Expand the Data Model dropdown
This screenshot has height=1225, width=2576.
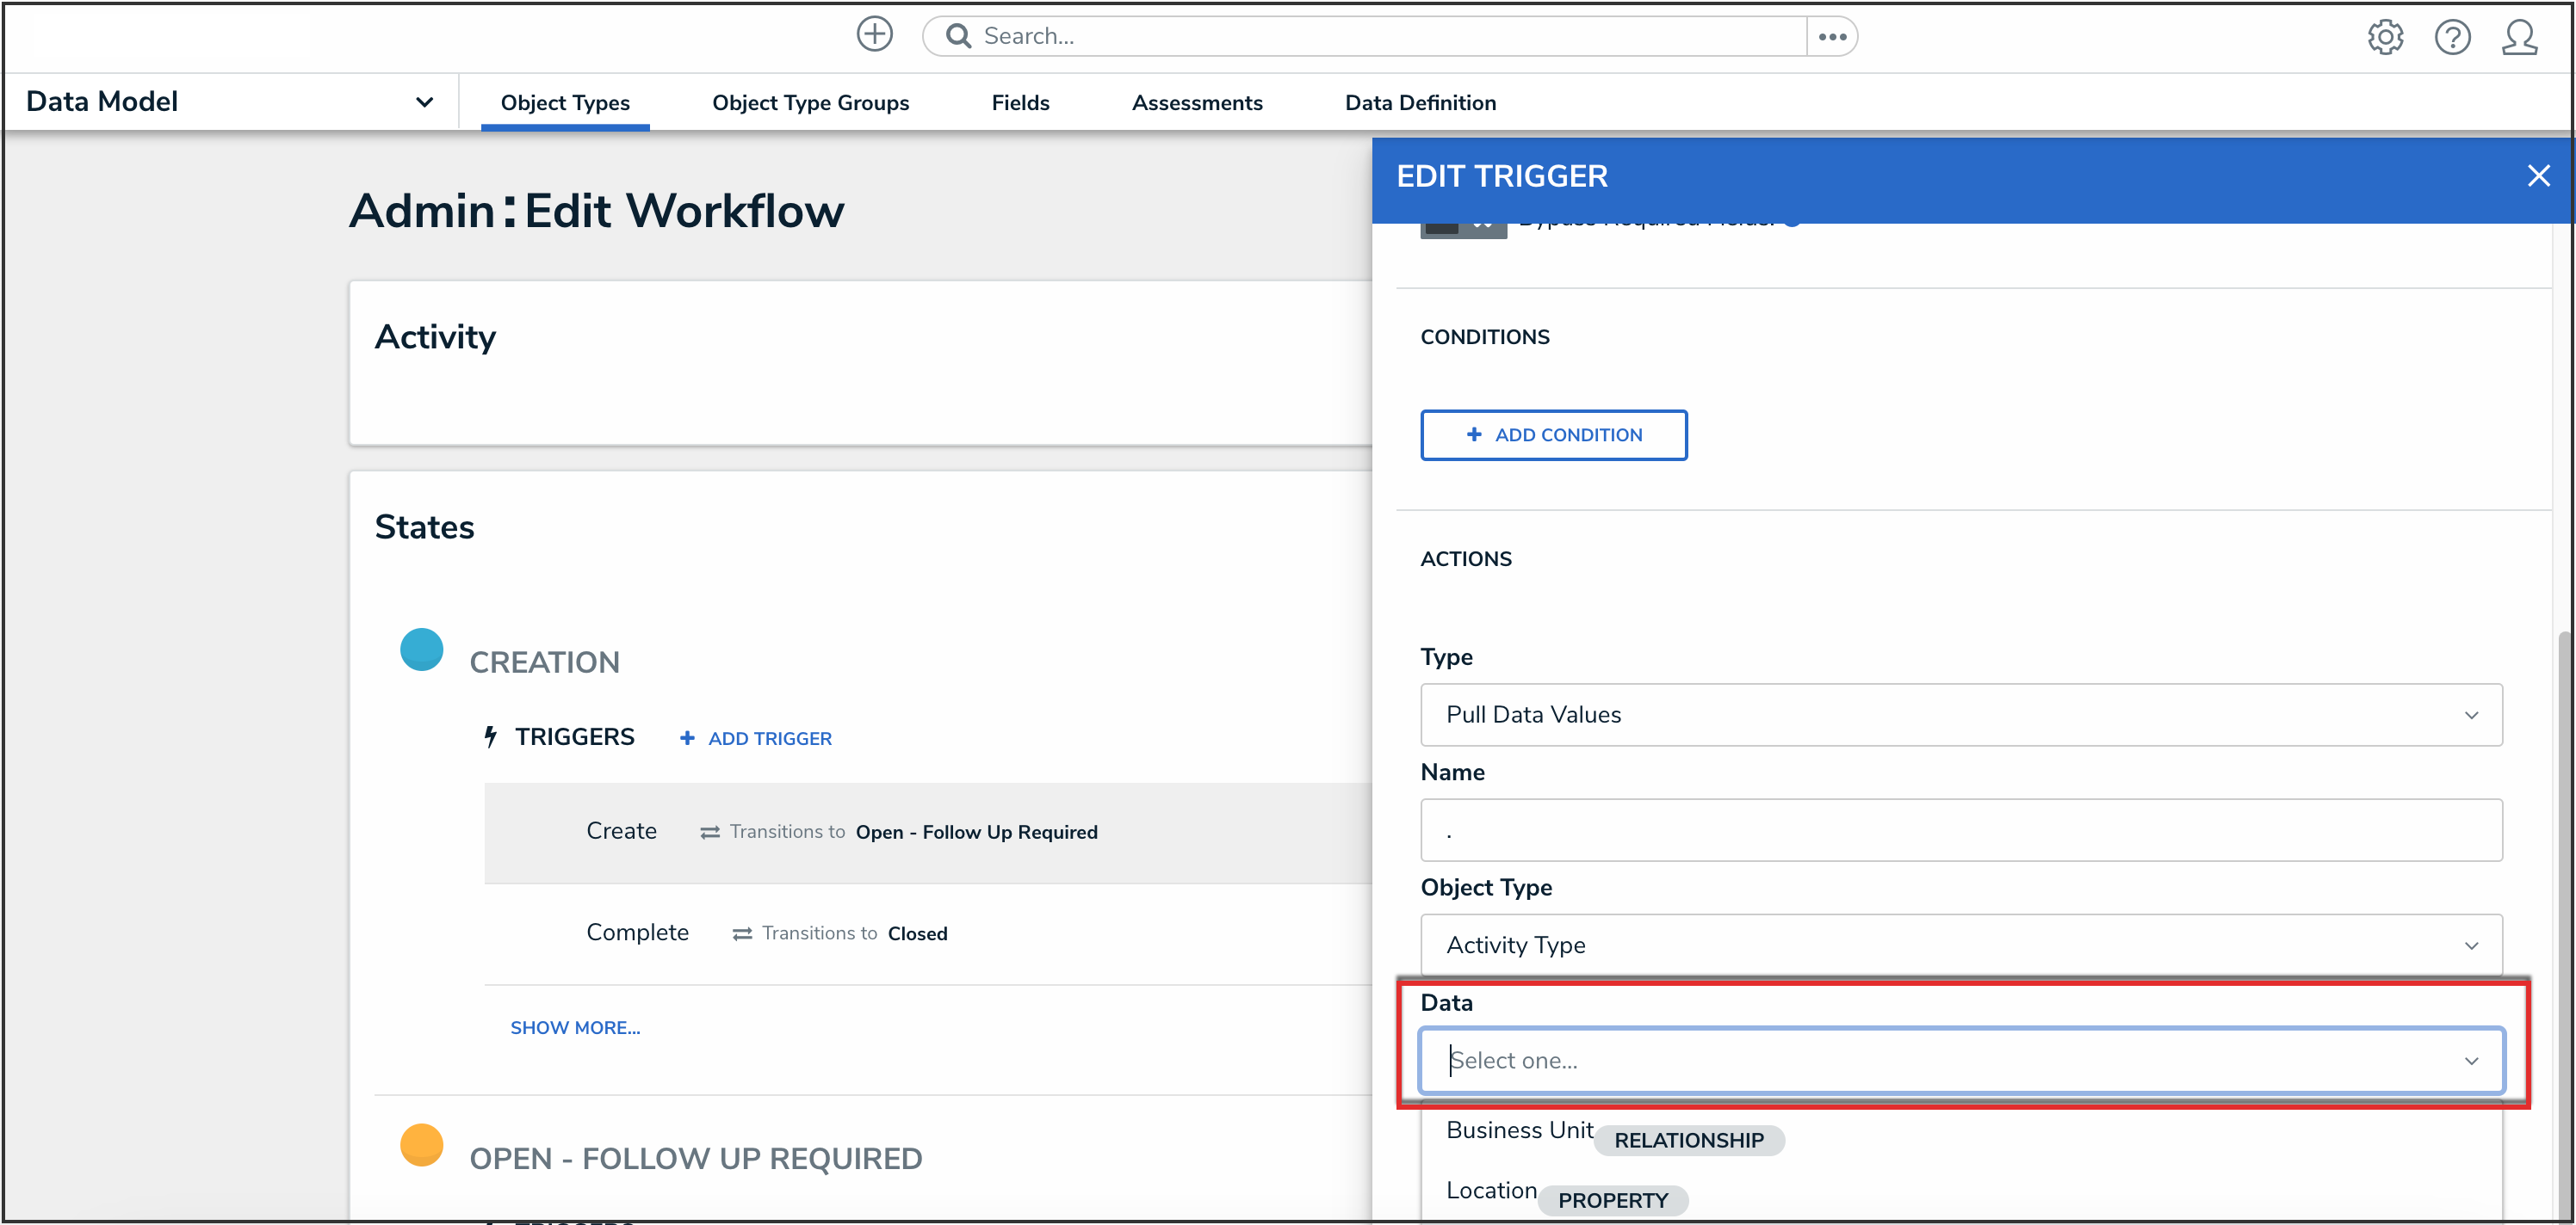coord(424,102)
